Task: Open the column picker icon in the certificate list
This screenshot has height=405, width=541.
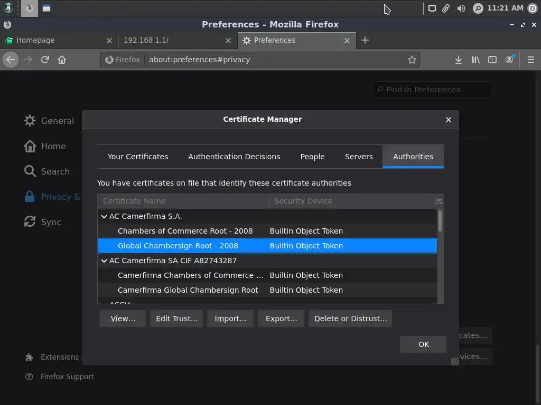Action: pos(440,201)
